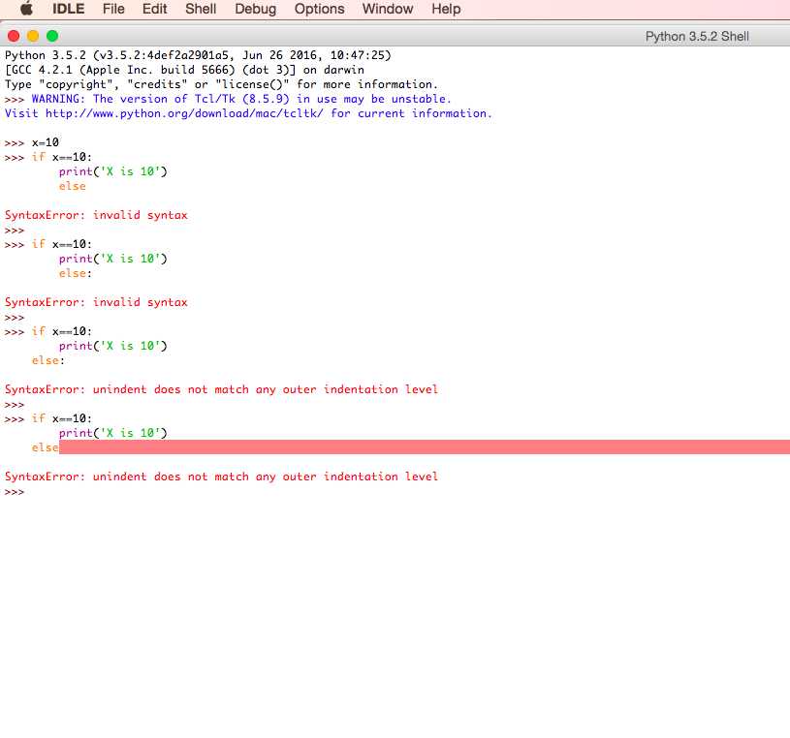Screen dimensions: 790x738
Task: Click the 'Type "copyright"' information line
Action: 221,84
